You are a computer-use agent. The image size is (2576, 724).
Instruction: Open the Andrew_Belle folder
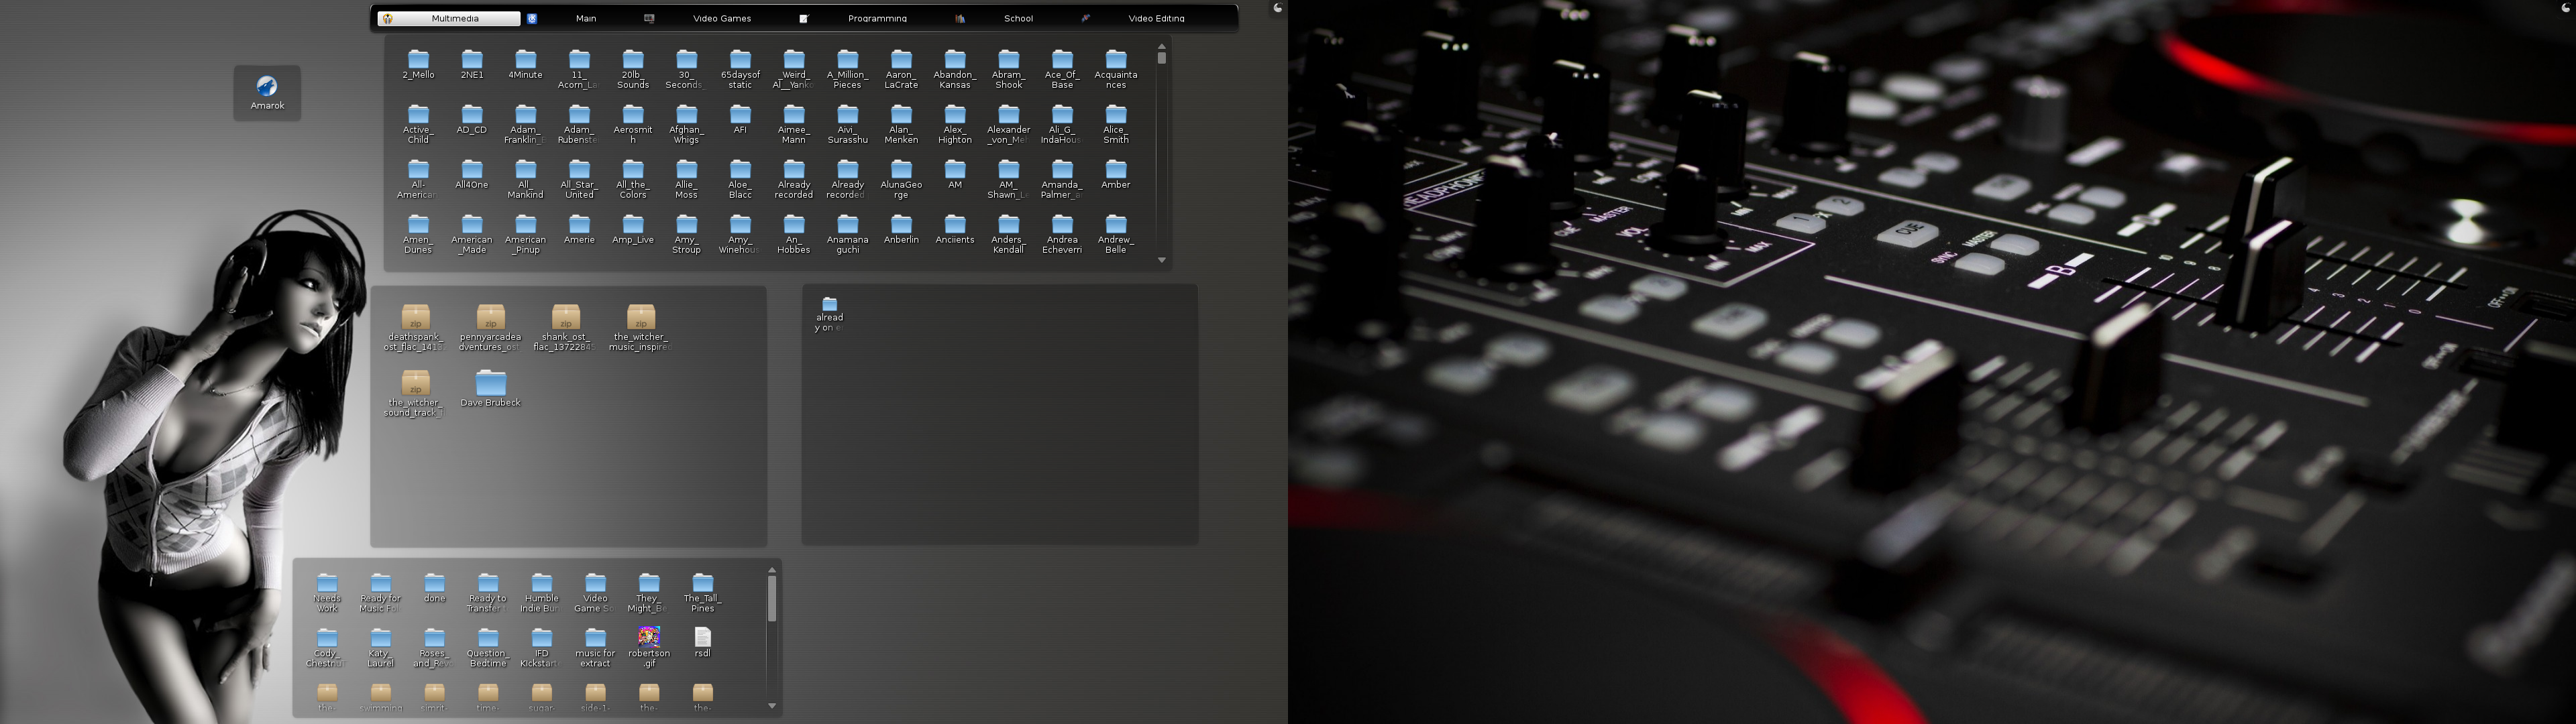[x=1116, y=233]
